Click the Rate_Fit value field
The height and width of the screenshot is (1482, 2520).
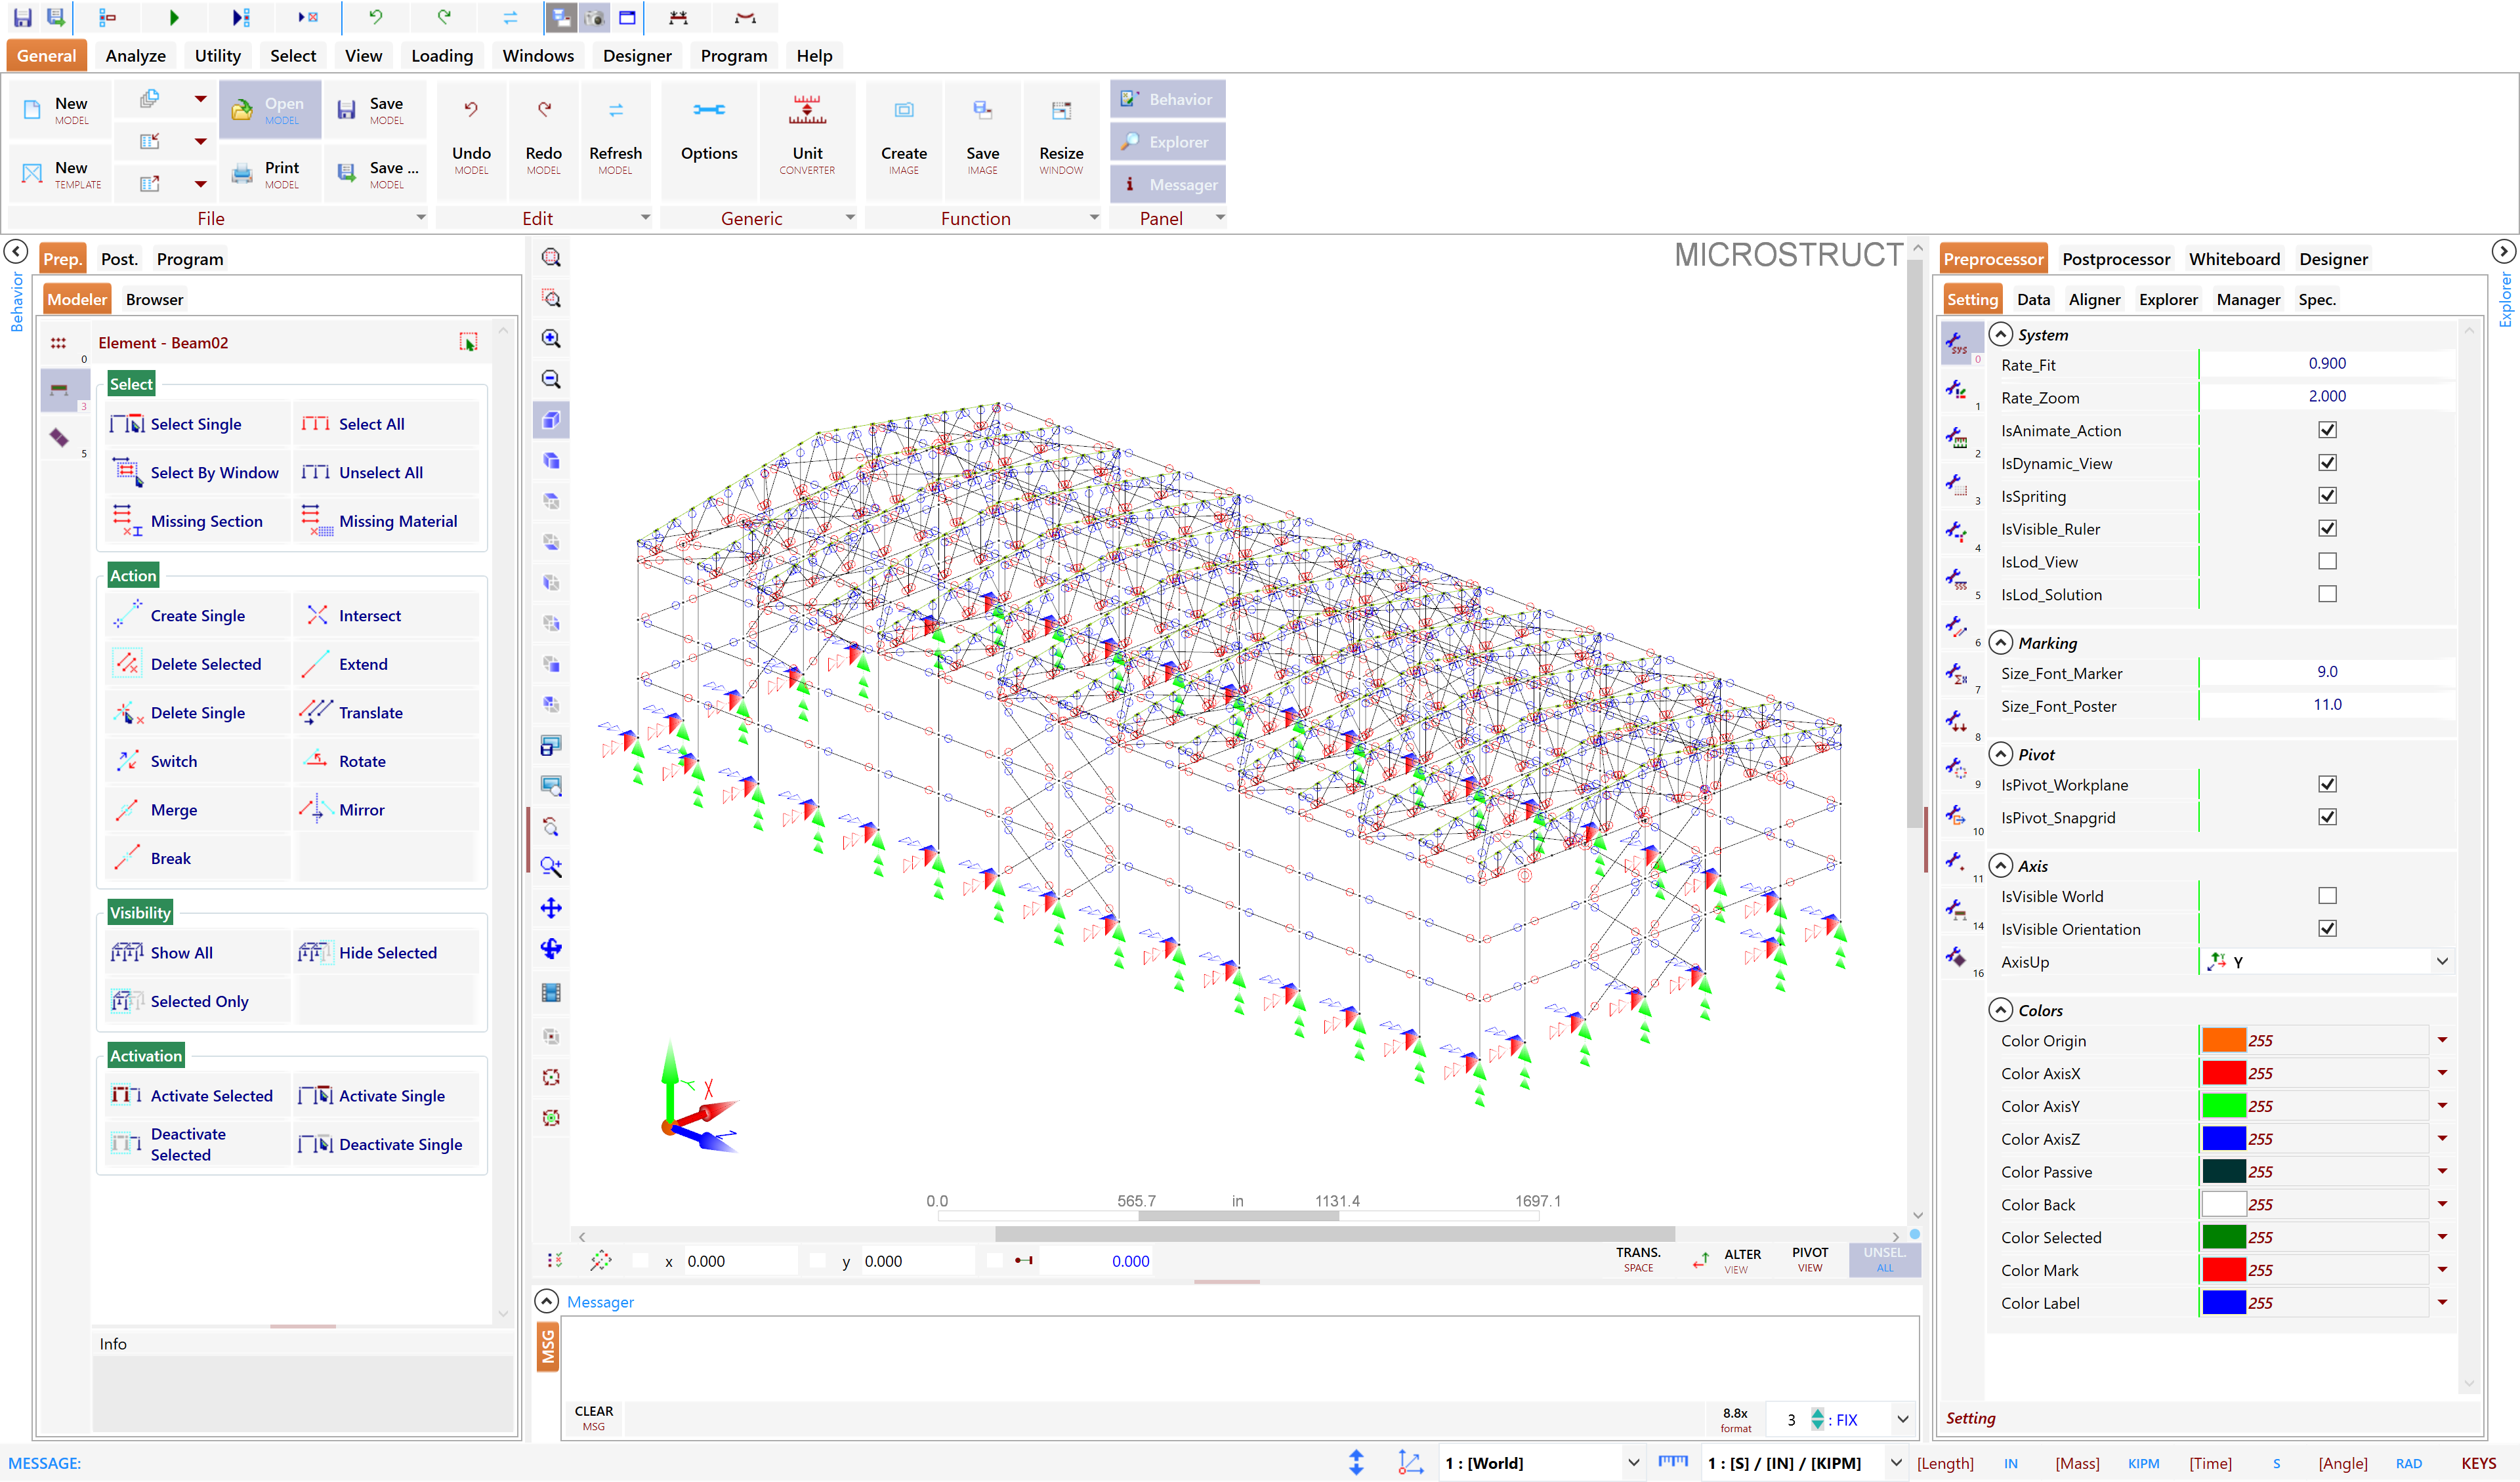(x=2326, y=364)
